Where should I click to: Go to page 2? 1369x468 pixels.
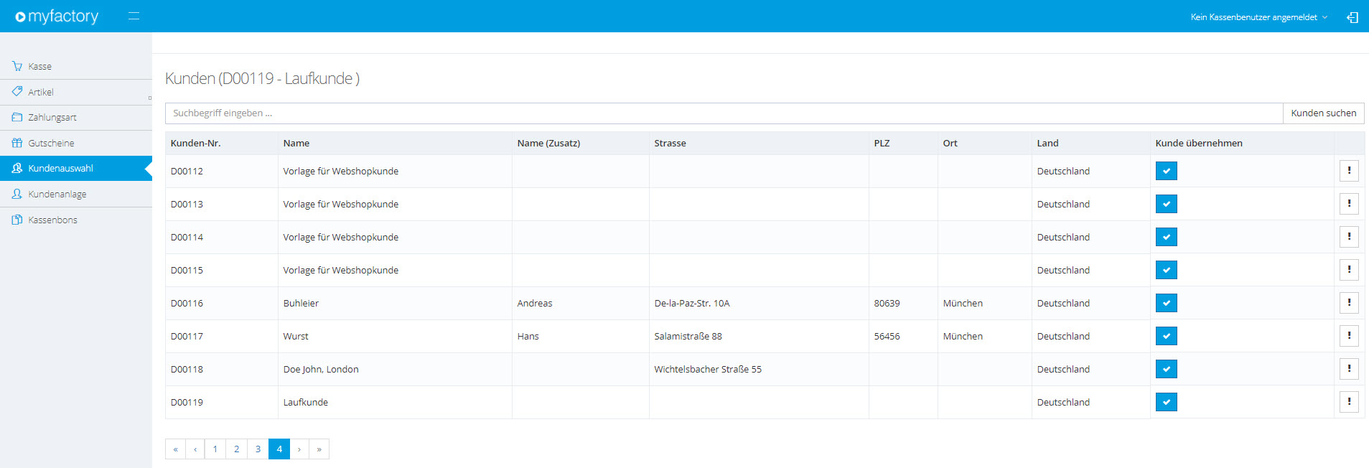tap(236, 449)
